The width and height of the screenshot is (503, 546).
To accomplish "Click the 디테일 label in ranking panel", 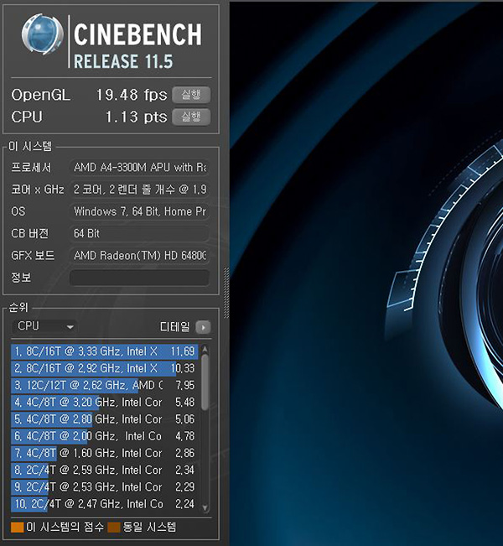I will point(174,326).
